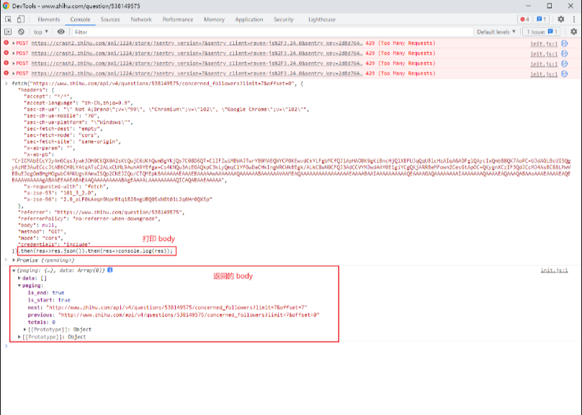Screen dimensions: 582x415
Task: Click the network icon on third error row
Action: [x=565, y=63]
